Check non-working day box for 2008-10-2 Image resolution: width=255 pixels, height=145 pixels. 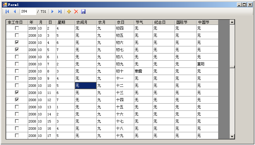click(17, 28)
